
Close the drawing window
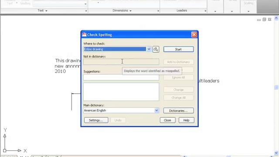[269, 19]
